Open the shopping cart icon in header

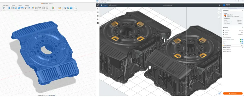click(x=220, y=5)
